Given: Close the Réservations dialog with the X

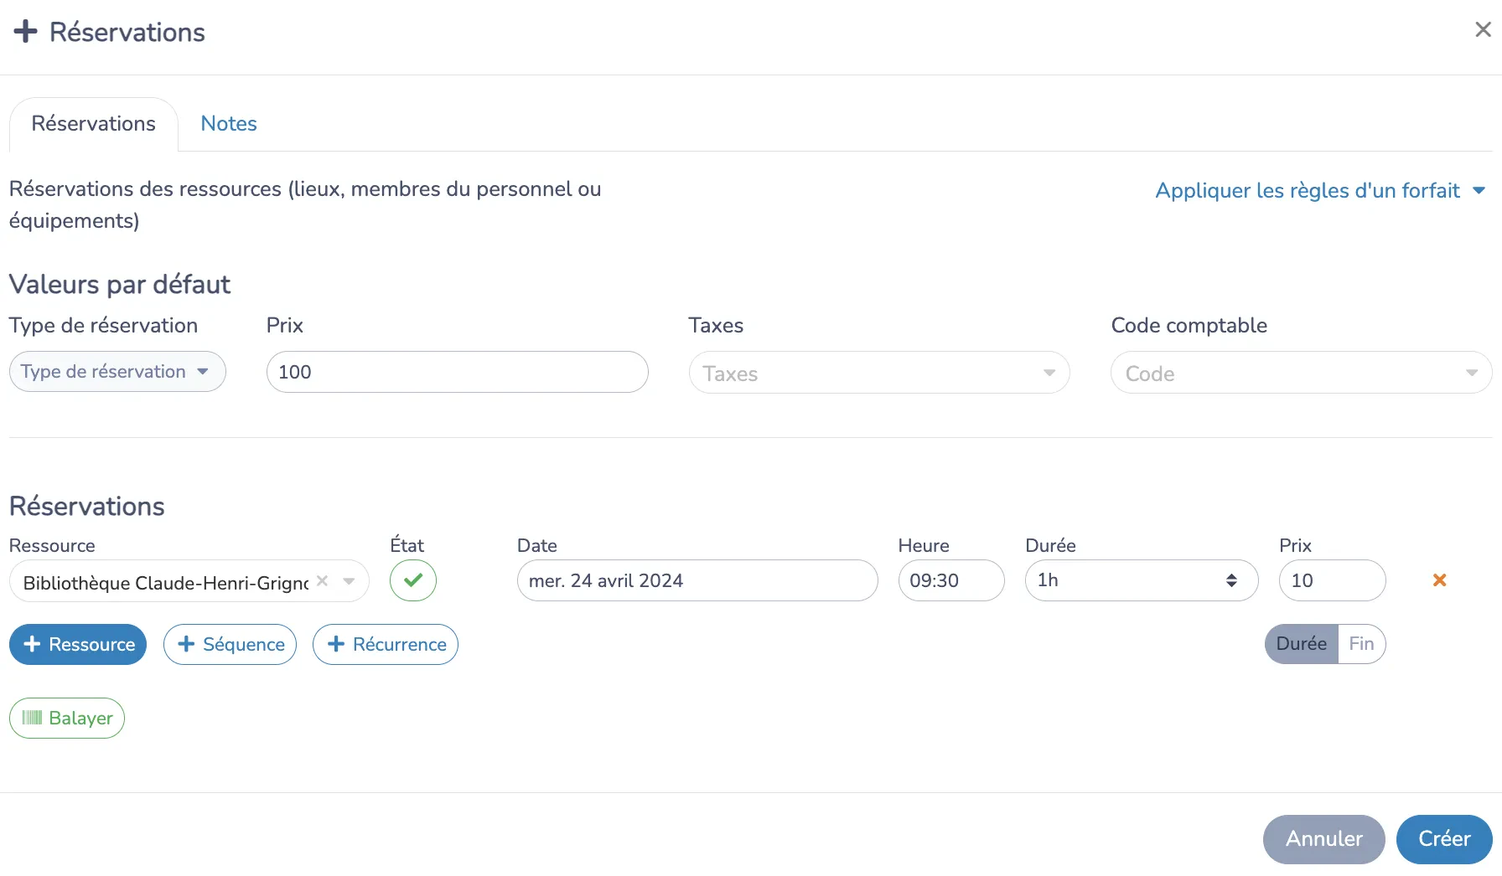Looking at the screenshot, I should [1483, 29].
